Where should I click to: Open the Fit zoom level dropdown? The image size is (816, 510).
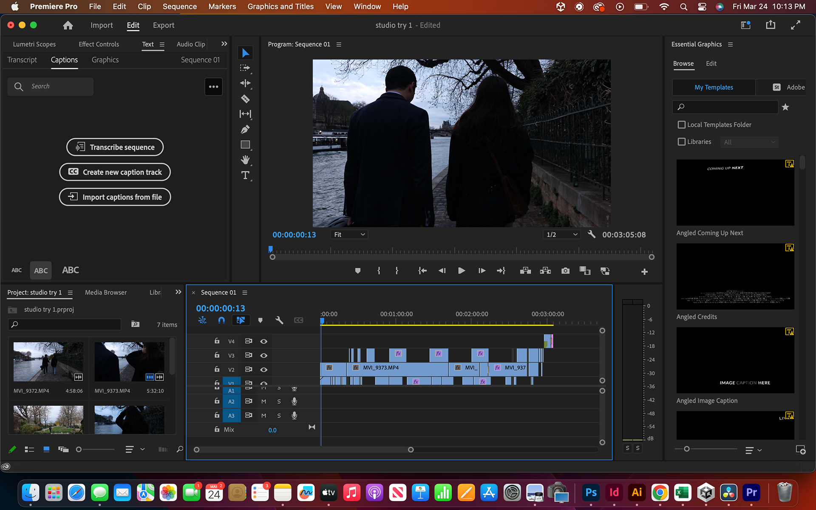point(349,235)
